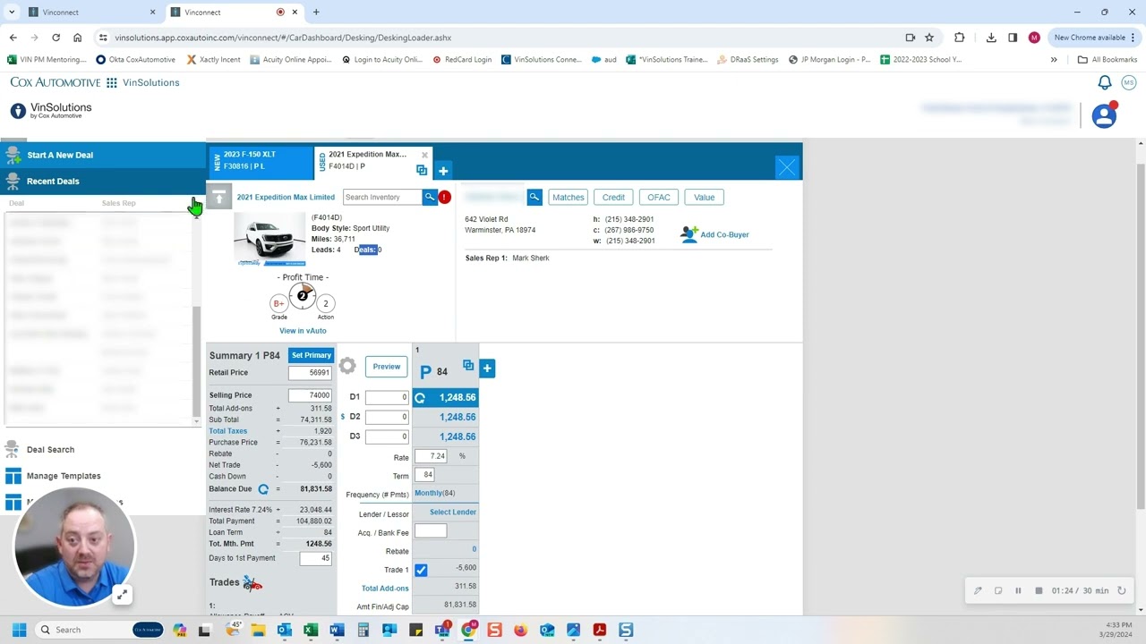Click the Credit button
This screenshot has width=1146, height=644.
[613, 197]
